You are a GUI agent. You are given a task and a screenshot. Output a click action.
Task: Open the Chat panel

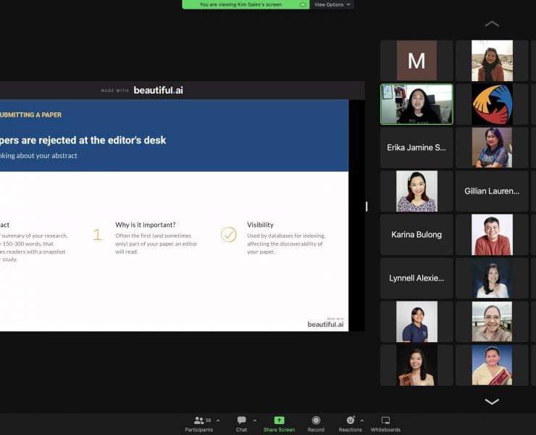241,420
